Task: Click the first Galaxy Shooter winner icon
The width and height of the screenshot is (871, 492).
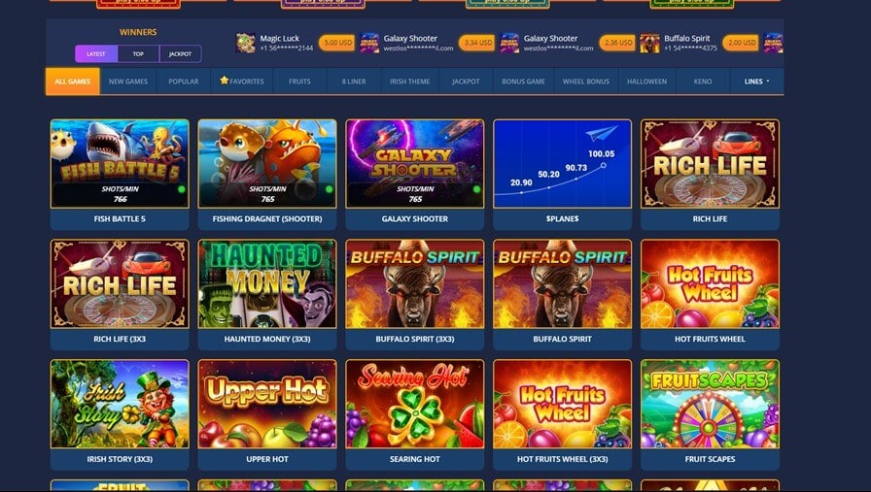Action: tap(368, 43)
